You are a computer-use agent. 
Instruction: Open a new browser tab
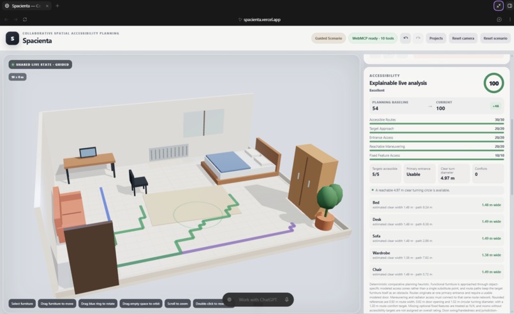click(x=57, y=6)
